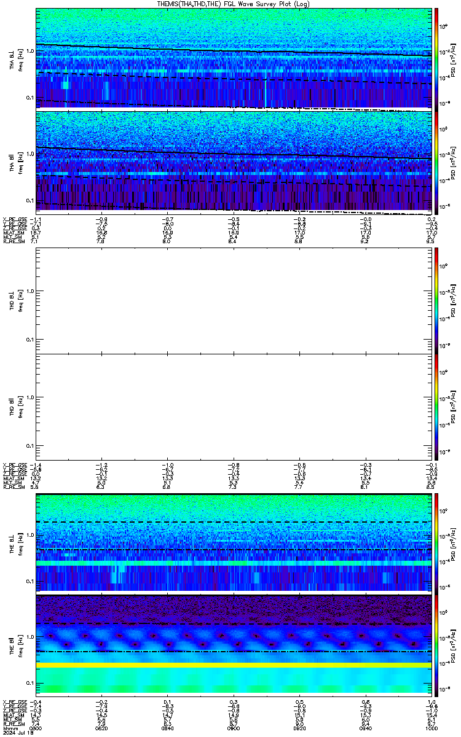Click the X_RE_GSE row label below THD panels

coord(14,465)
